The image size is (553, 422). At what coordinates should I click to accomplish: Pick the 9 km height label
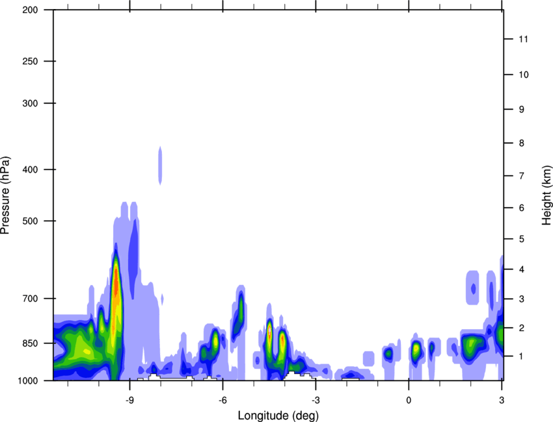pos(522,110)
